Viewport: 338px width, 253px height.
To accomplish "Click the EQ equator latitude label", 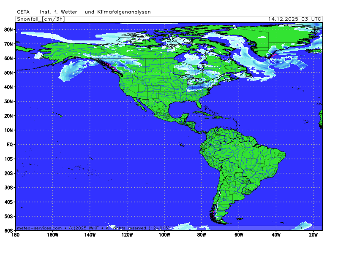I will coord(9,144).
